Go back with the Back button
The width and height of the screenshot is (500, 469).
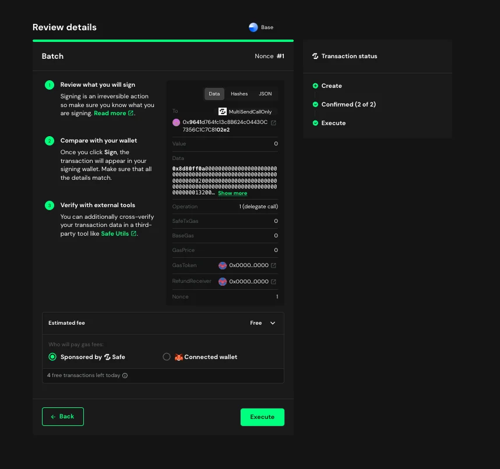[63, 417]
